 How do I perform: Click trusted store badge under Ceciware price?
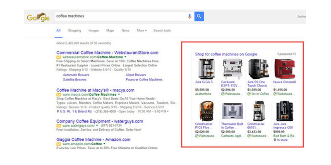(x=223, y=94)
